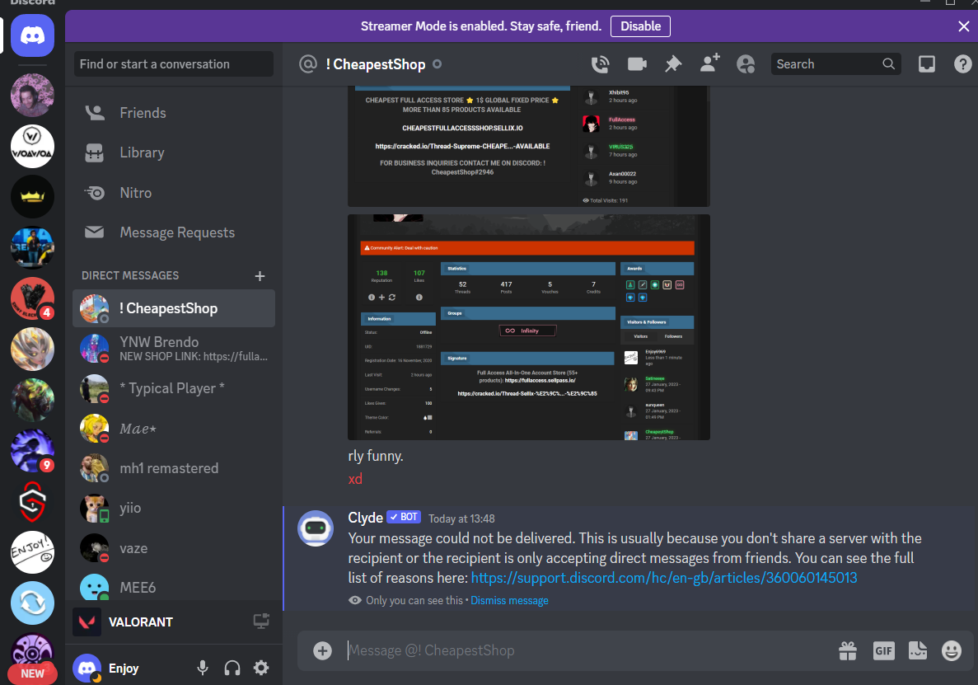Open the emoji picker
Screen dimensions: 978x685
point(951,650)
